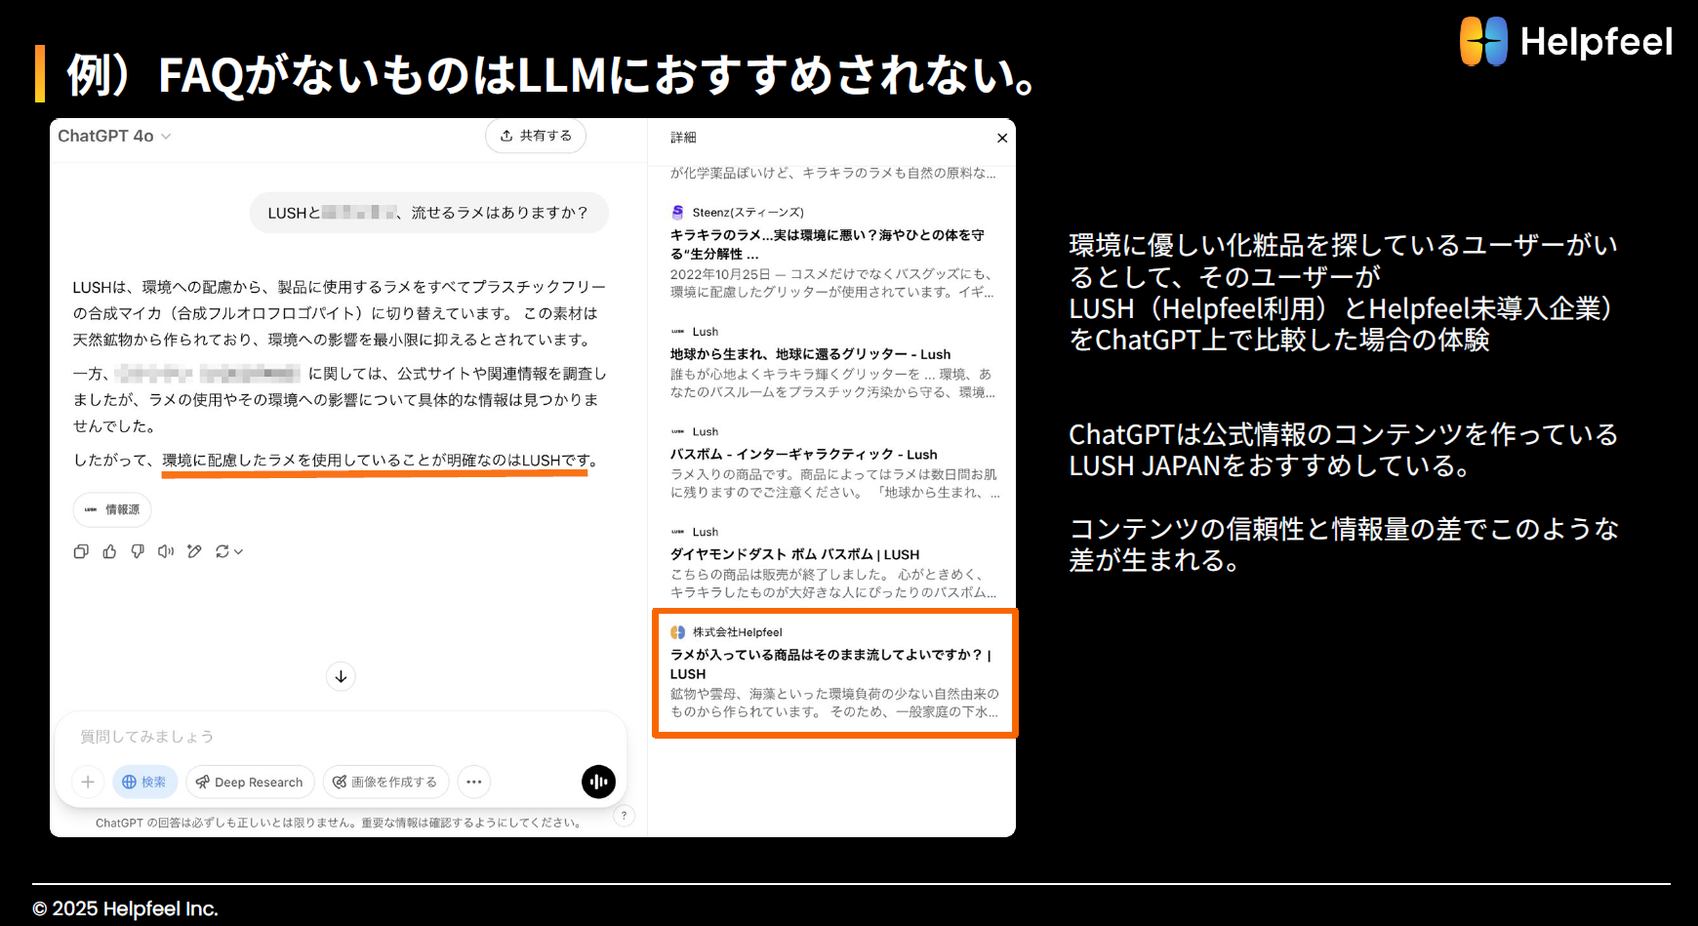Click the user message bubble about LUSH
This screenshot has height=926, width=1698.
(x=428, y=213)
